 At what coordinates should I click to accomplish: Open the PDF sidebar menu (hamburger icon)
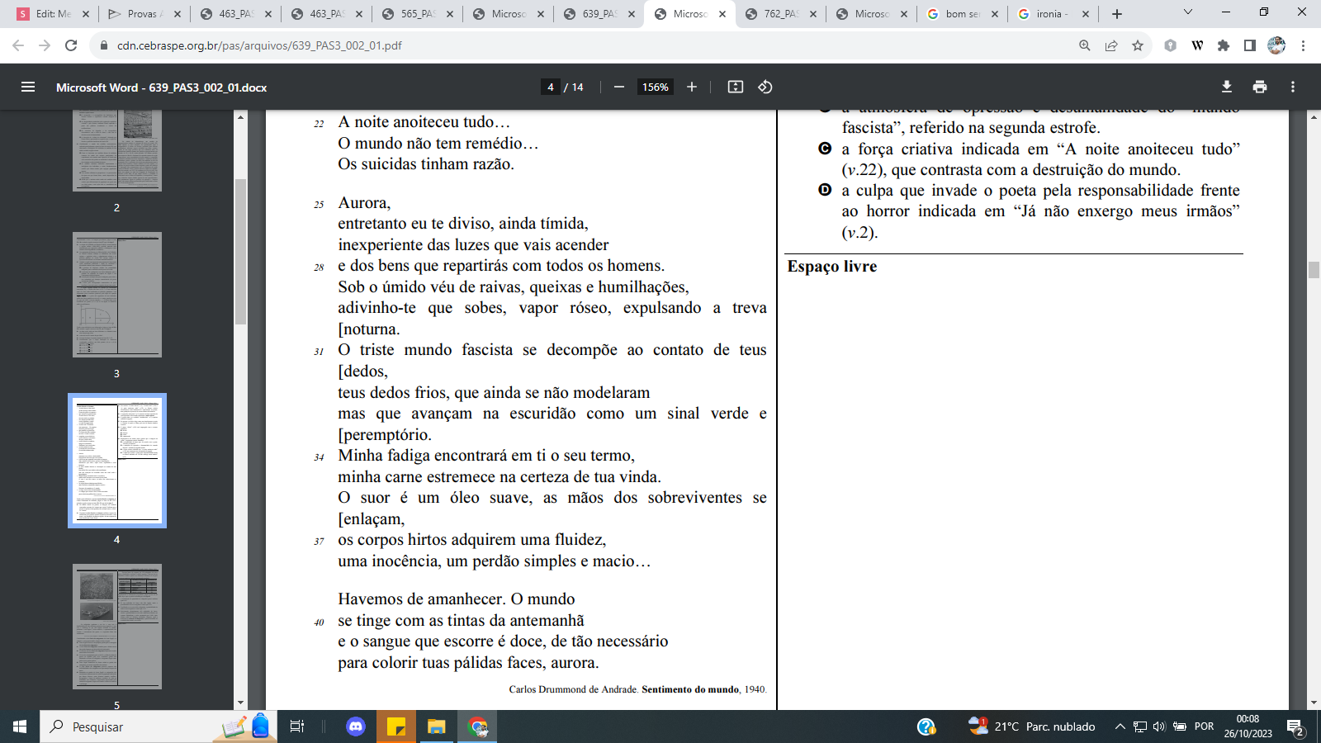coord(28,87)
